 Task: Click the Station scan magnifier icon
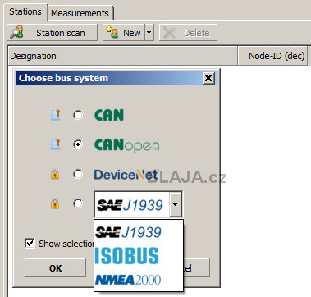pyautogui.click(x=16, y=33)
